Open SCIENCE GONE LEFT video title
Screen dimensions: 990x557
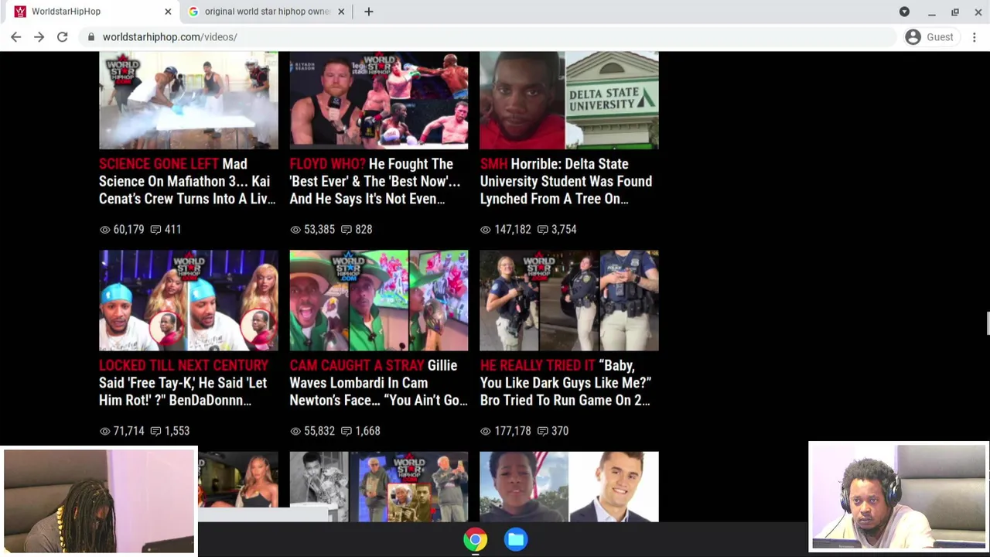pos(187,182)
